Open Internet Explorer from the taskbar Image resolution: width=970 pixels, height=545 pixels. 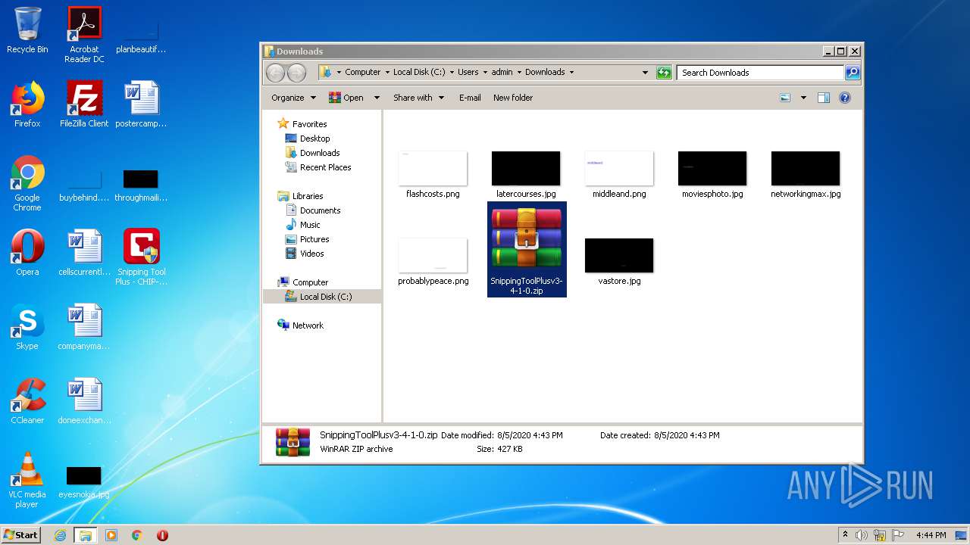coord(60,535)
